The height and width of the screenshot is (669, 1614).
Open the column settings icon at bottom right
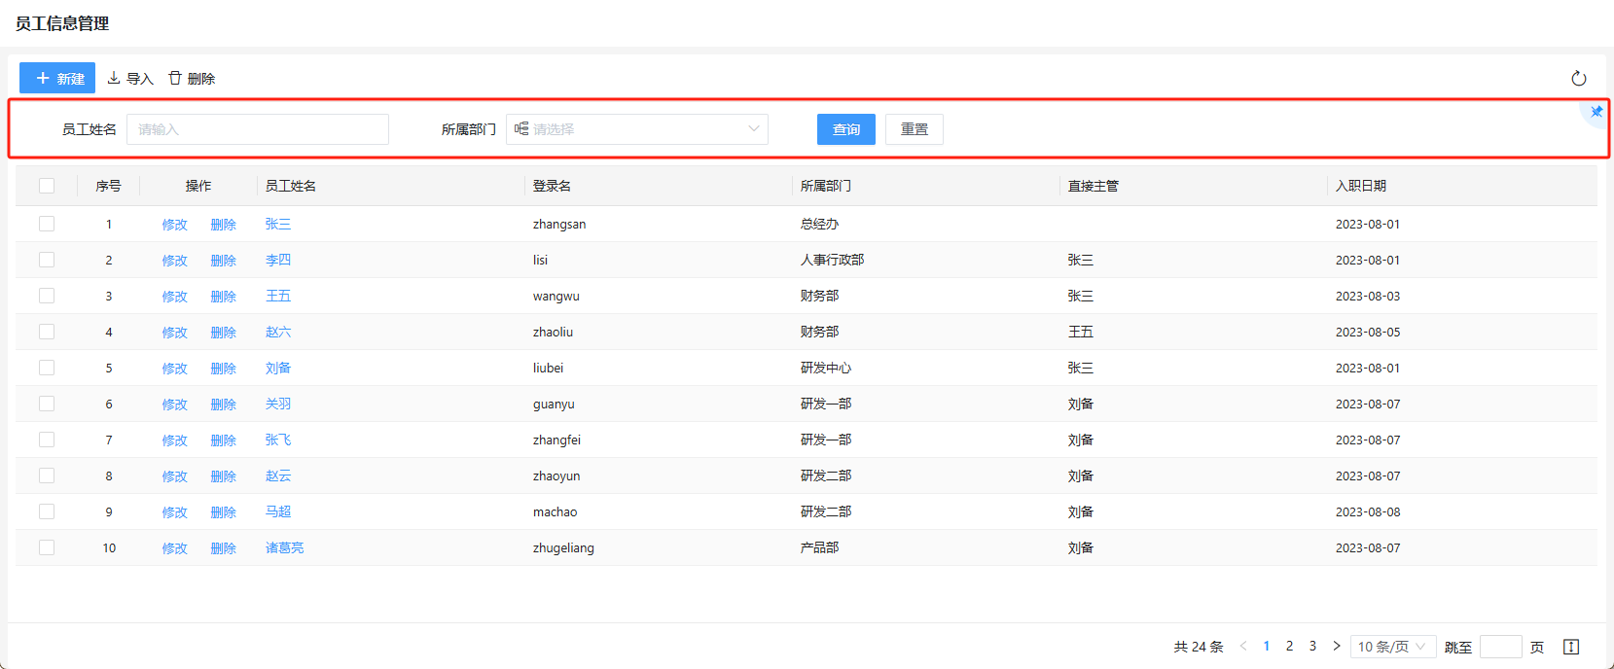point(1570,647)
